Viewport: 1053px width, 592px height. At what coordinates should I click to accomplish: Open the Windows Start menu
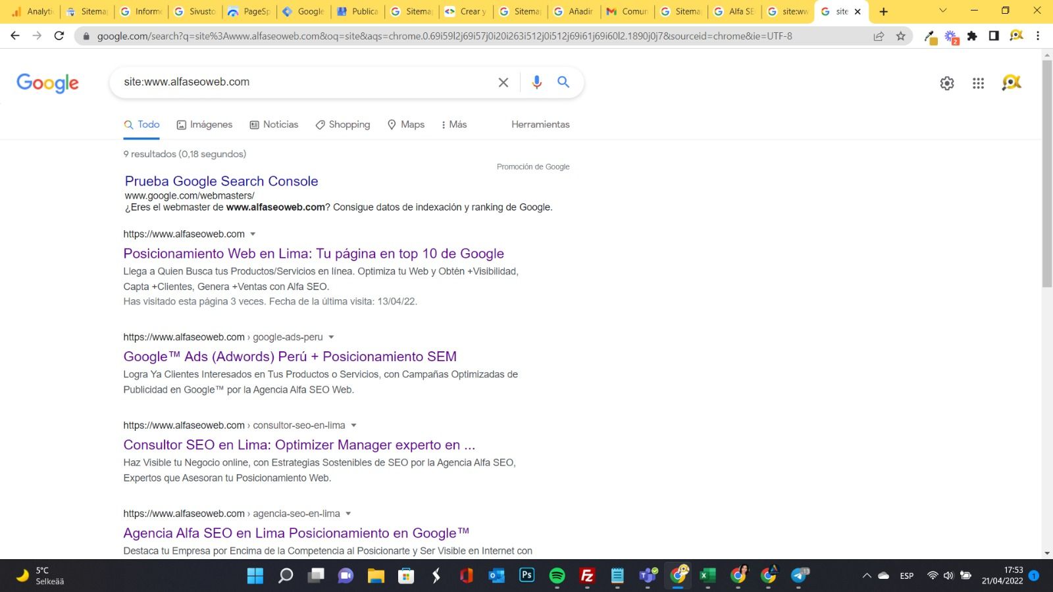pyautogui.click(x=255, y=576)
